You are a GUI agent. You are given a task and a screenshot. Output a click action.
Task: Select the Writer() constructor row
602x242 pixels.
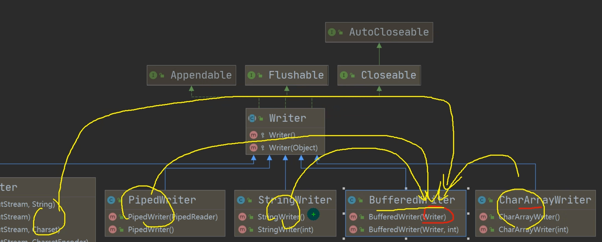(x=285, y=135)
